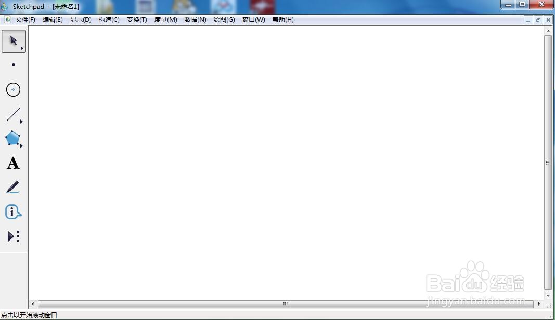Pick the Straightedge segment tool
Image resolution: width=555 pixels, height=320 pixels.
click(x=14, y=114)
